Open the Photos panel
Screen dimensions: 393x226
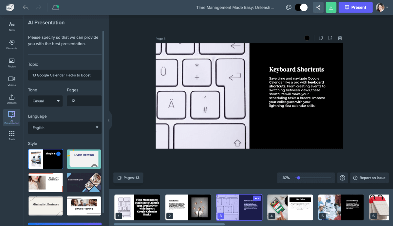12,63
